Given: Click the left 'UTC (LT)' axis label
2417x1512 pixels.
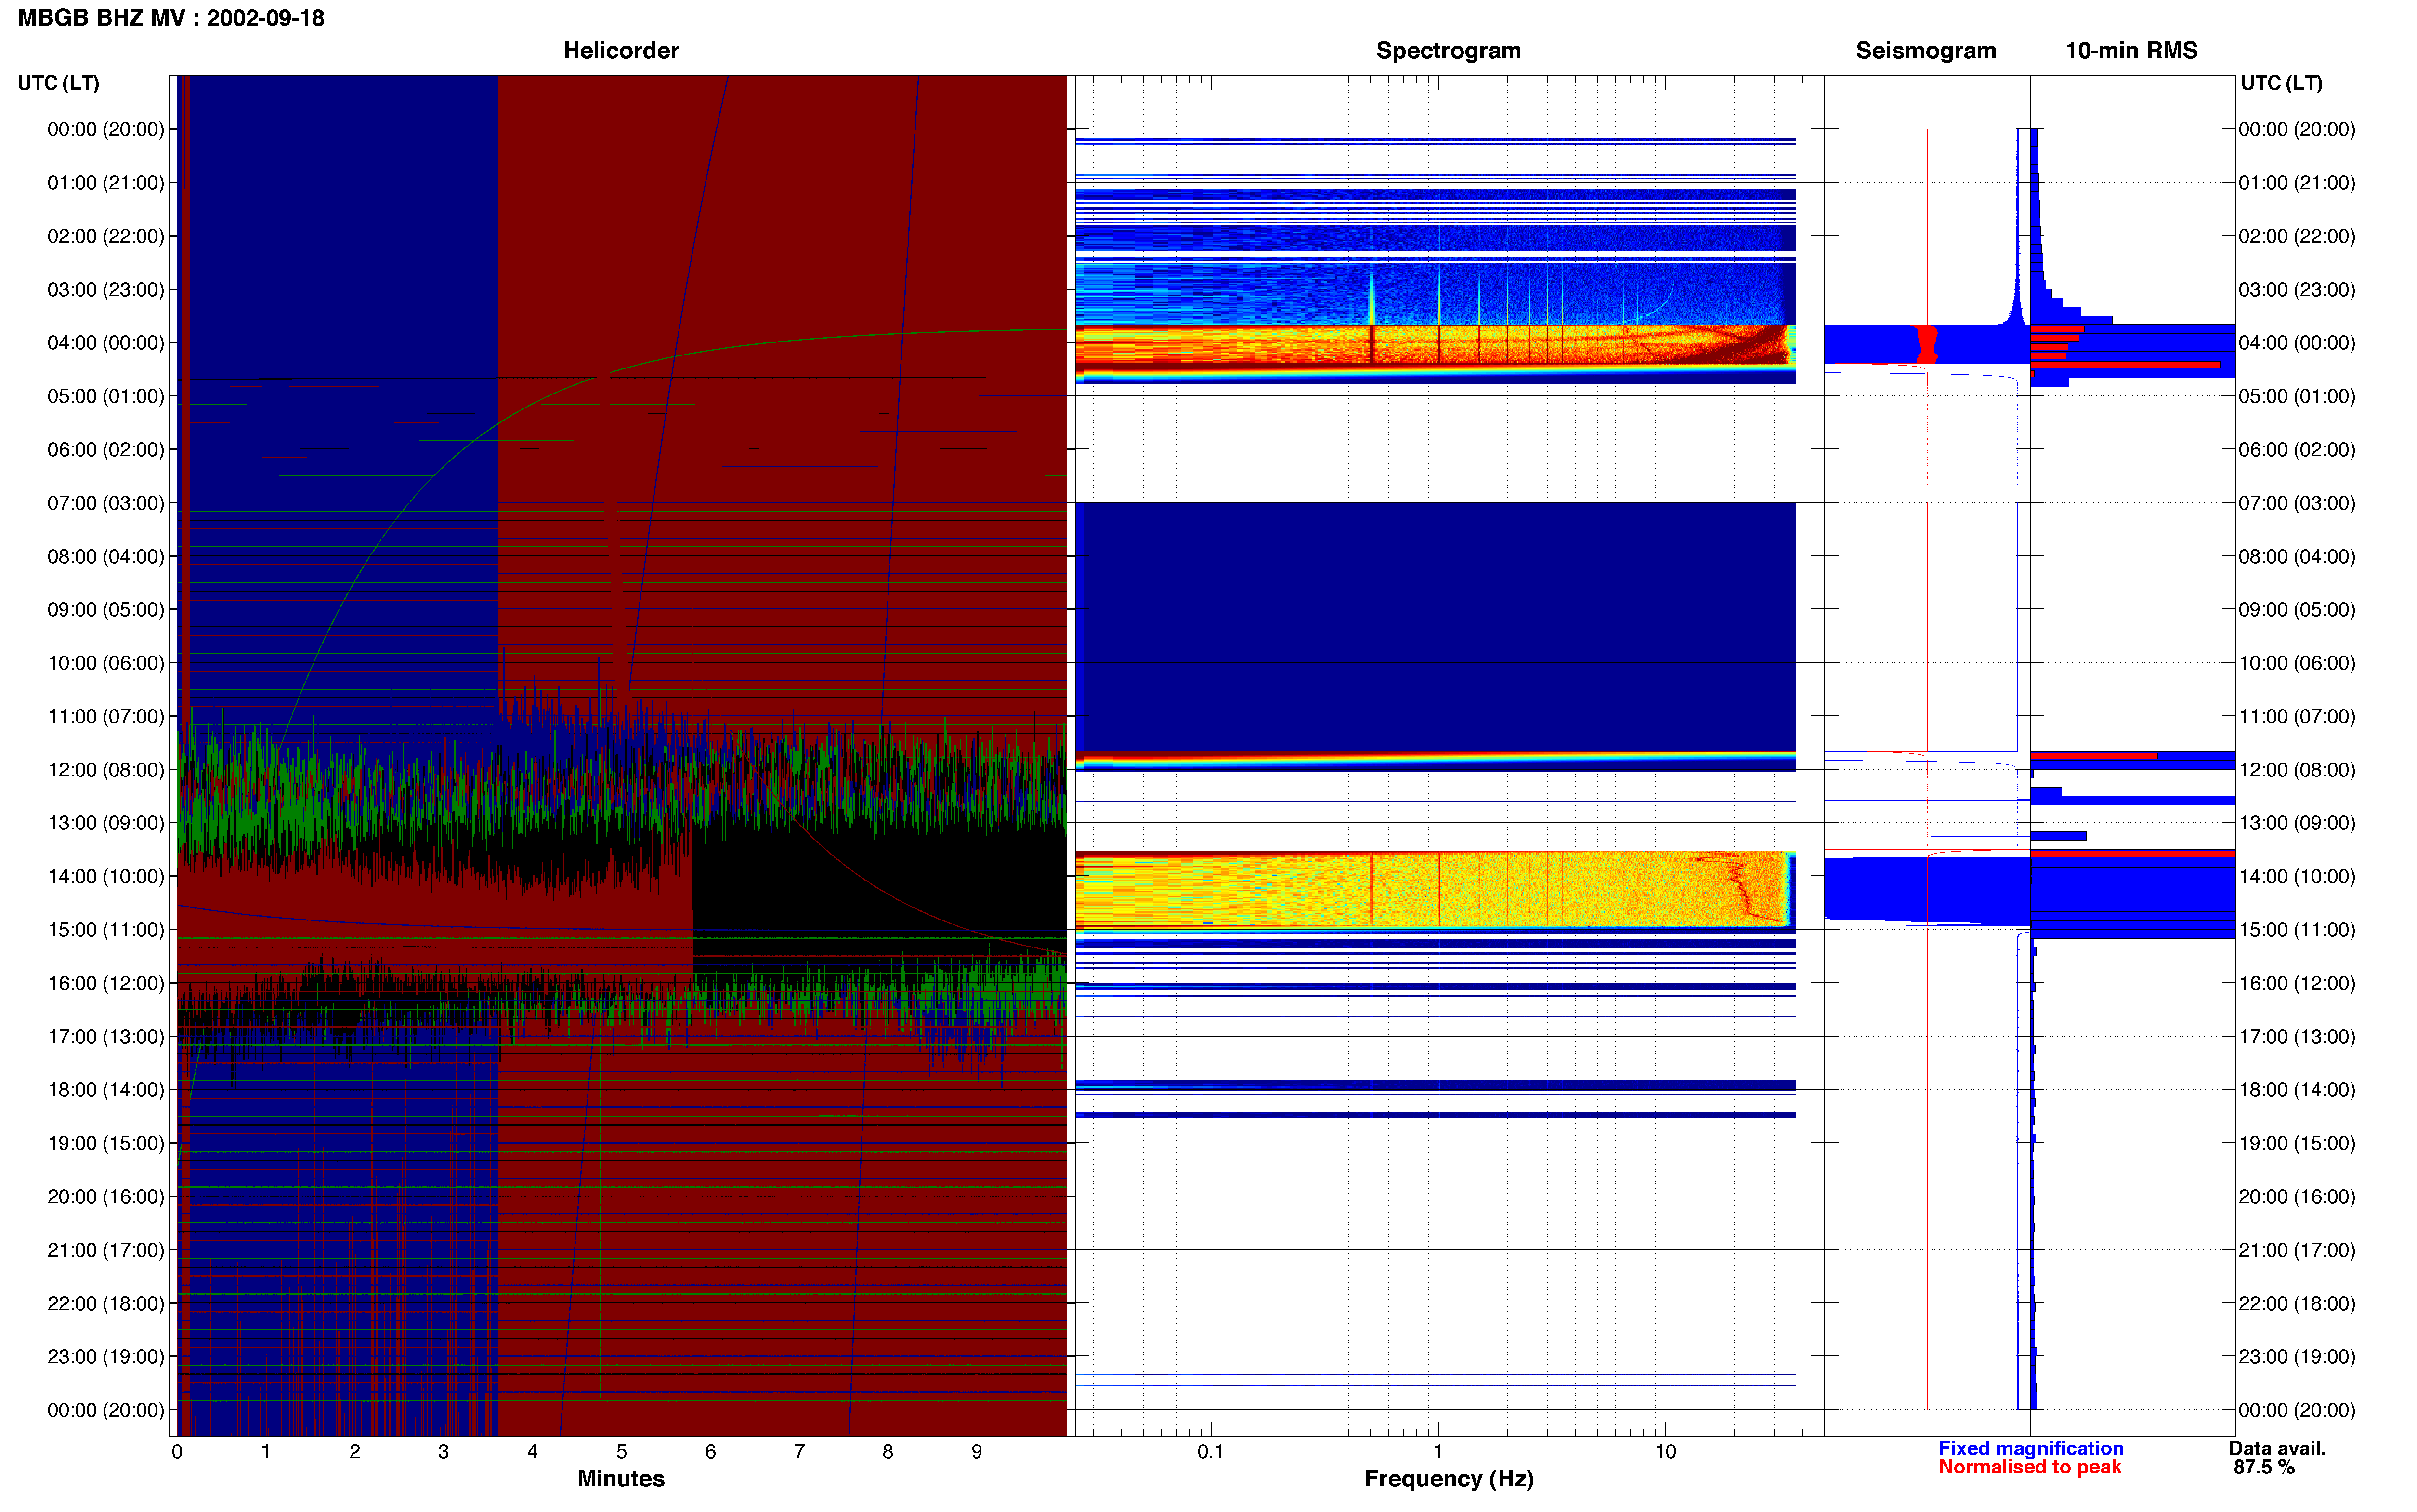Looking at the screenshot, I should [x=59, y=83].
